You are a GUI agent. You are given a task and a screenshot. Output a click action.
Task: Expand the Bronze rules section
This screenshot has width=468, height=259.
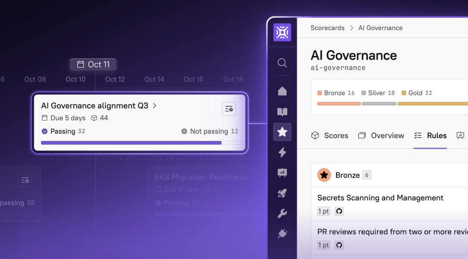[x=324, y=175]
